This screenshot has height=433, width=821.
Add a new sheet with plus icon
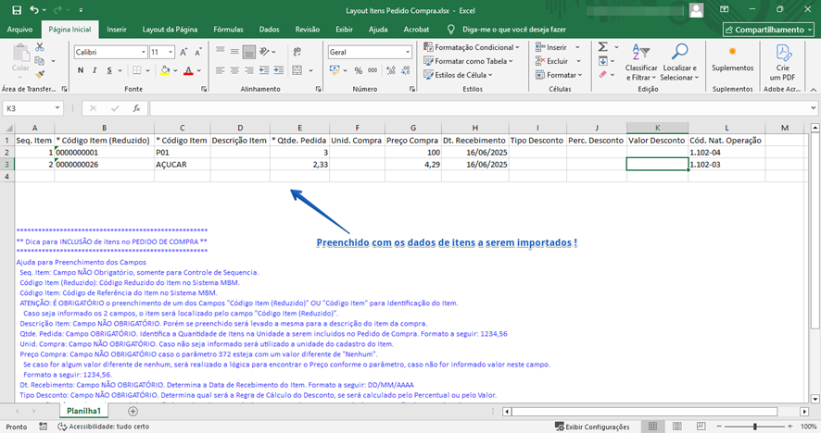pos(133,410)
